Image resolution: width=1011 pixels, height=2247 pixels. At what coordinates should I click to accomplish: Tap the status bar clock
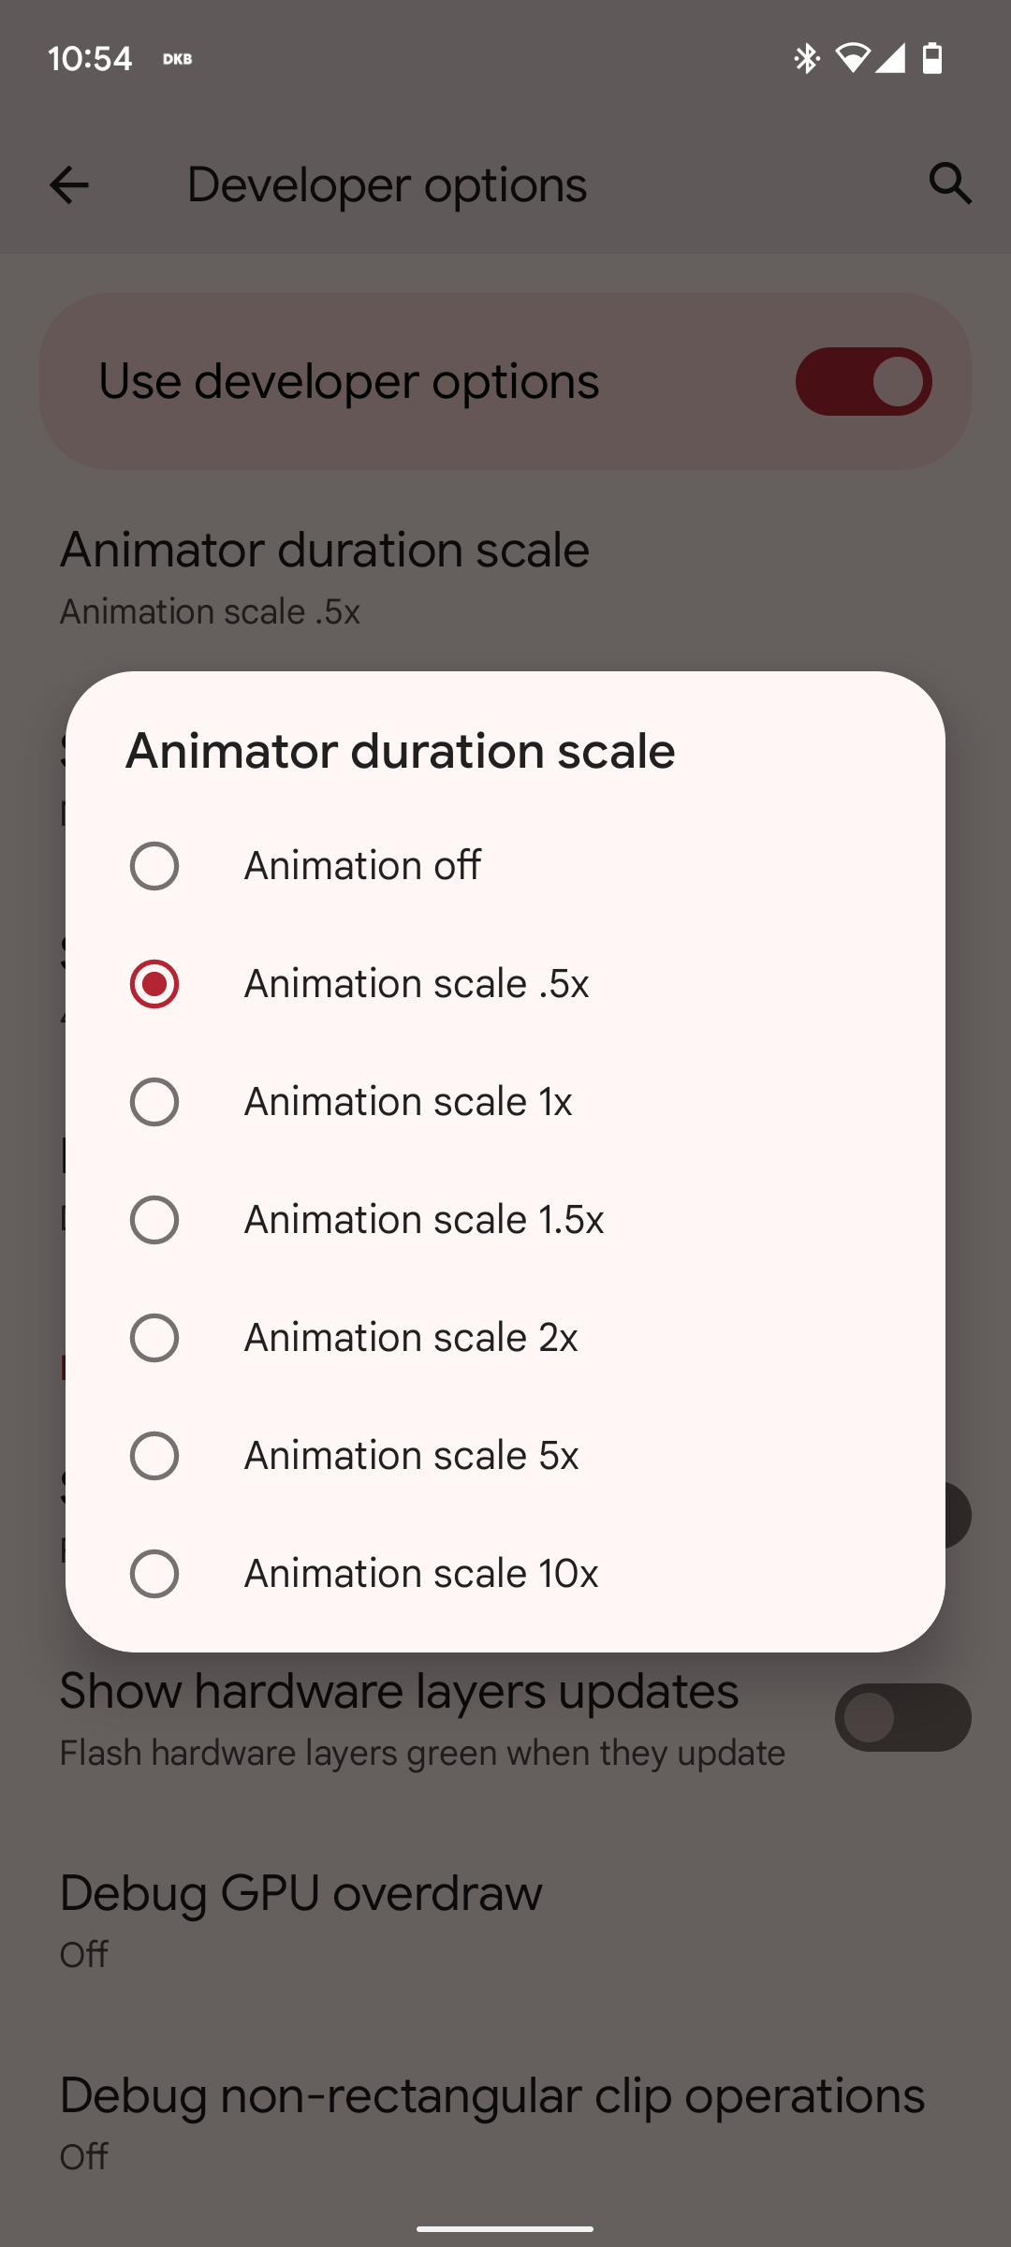tap(90, 59)
